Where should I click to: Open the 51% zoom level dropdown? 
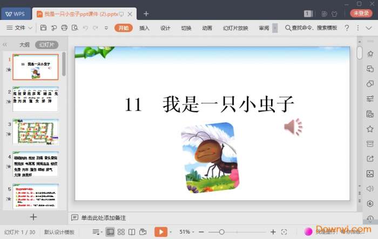[187, 232]
